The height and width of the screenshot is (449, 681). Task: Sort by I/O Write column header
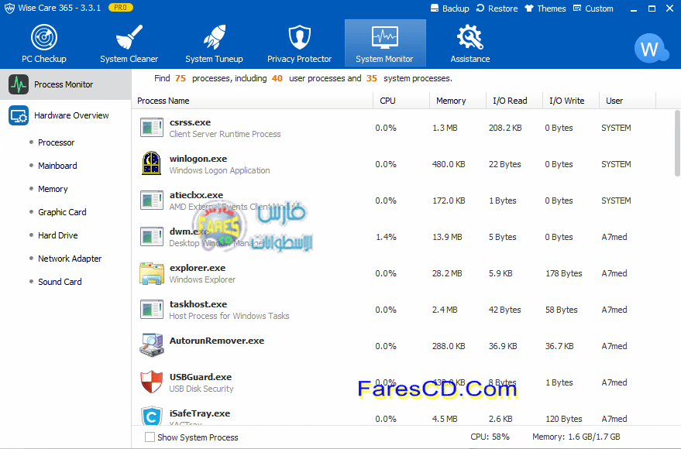(x=571, y=101)
